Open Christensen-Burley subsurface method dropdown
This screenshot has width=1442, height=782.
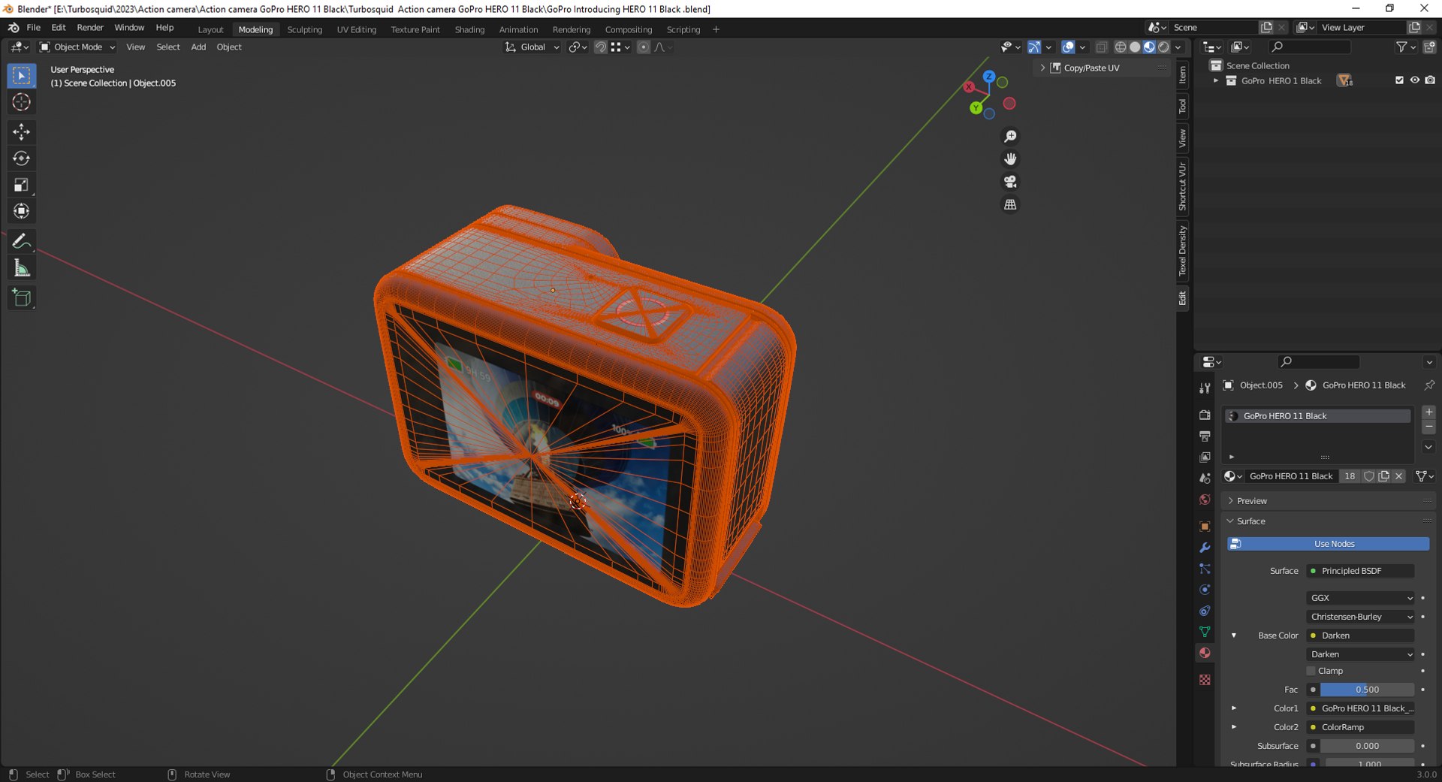[x=1360, y=617]
